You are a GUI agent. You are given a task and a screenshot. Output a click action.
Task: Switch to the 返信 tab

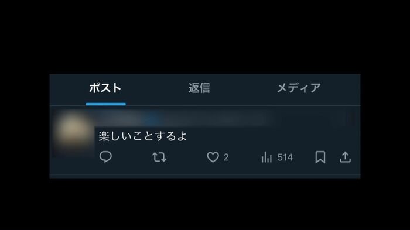coord(199,88)
